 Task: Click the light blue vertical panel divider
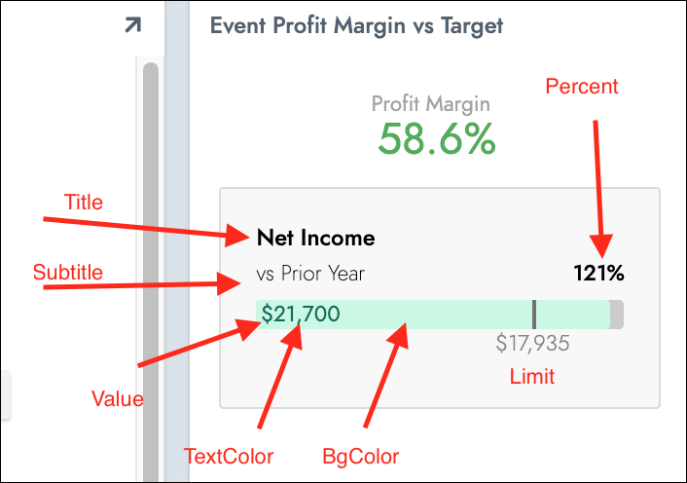177,243
